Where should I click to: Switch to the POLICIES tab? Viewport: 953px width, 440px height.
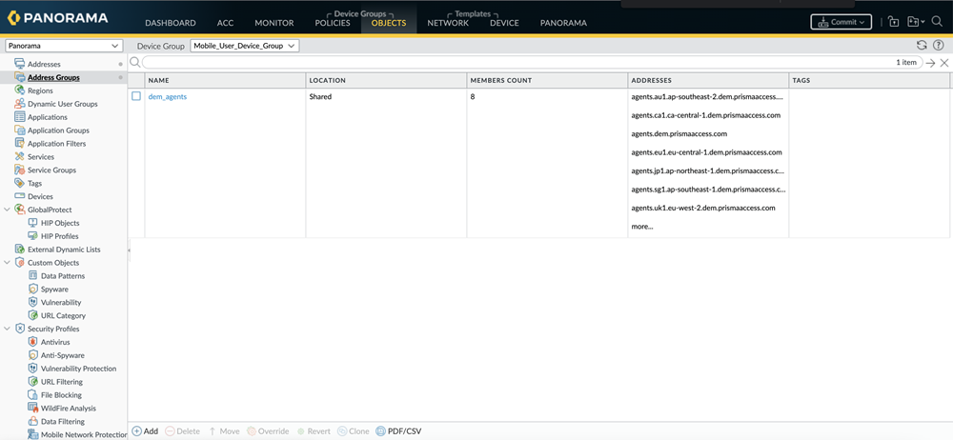coord(333,23)
